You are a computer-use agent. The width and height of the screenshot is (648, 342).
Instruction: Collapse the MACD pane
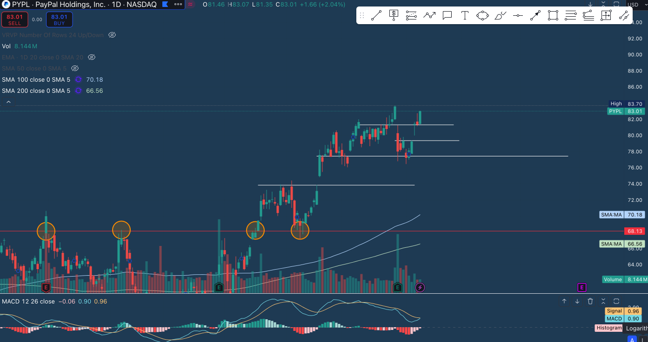tap(603, 301)
